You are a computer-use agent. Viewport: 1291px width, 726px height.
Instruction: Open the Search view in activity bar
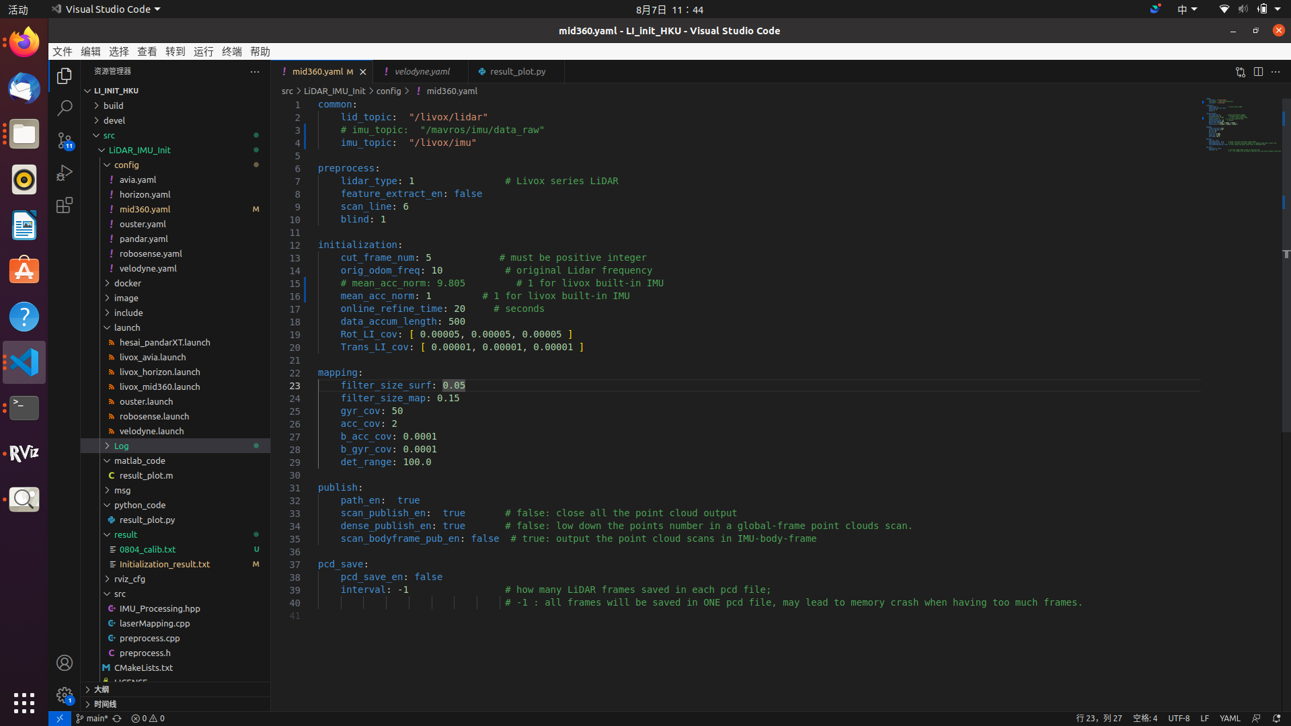[65, 108]
